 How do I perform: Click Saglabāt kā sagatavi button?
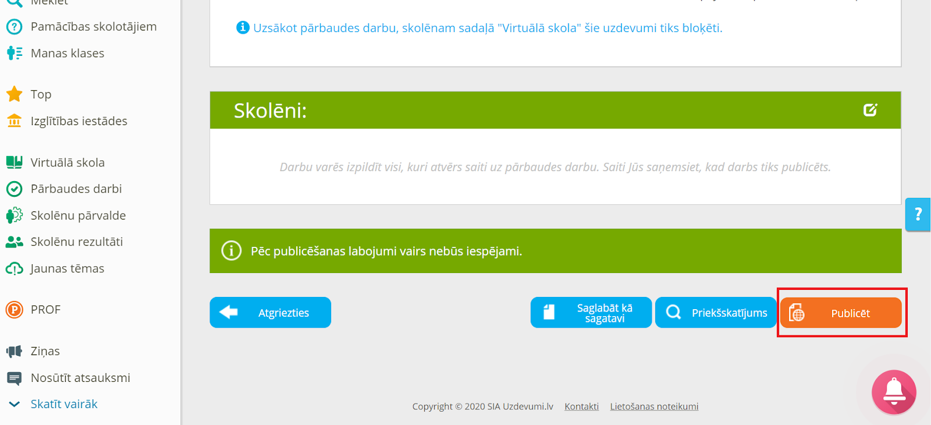tap(591, 313)
